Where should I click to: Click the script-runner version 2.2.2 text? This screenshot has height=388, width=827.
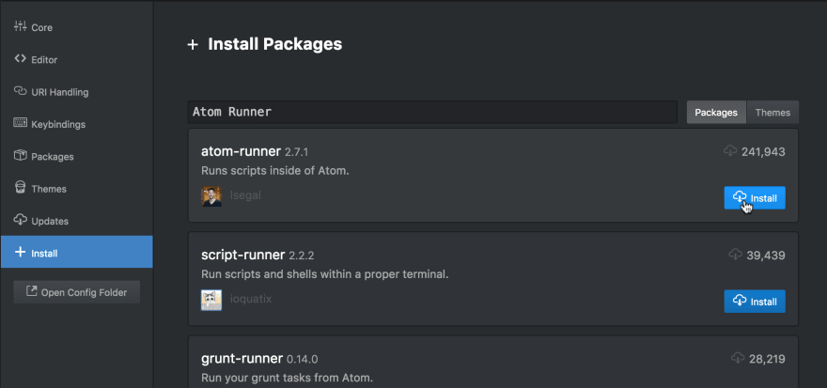[301, 256]
